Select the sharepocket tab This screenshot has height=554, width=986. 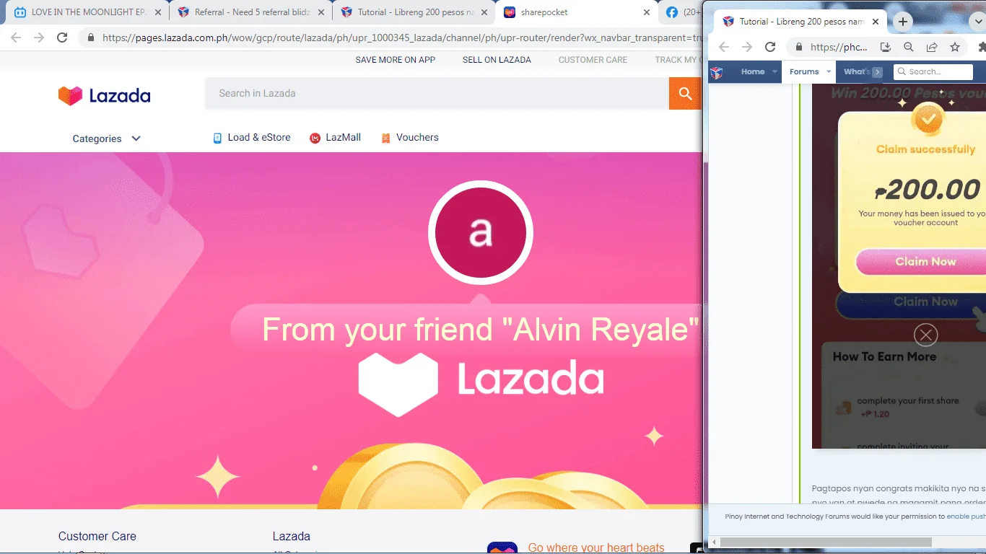coord(577,12)
